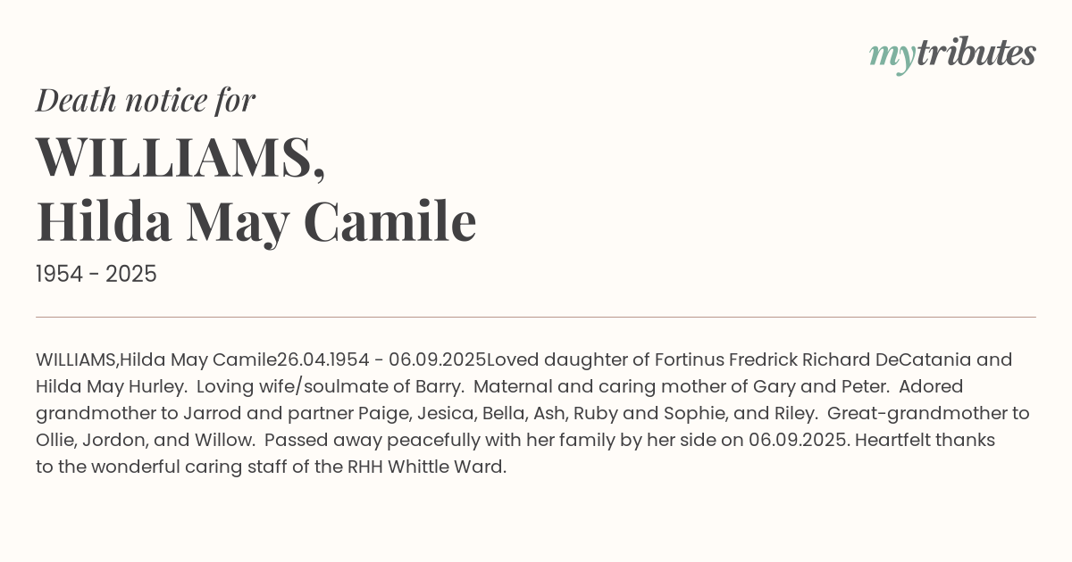Click the "Death notice for" italic heading

146,101
